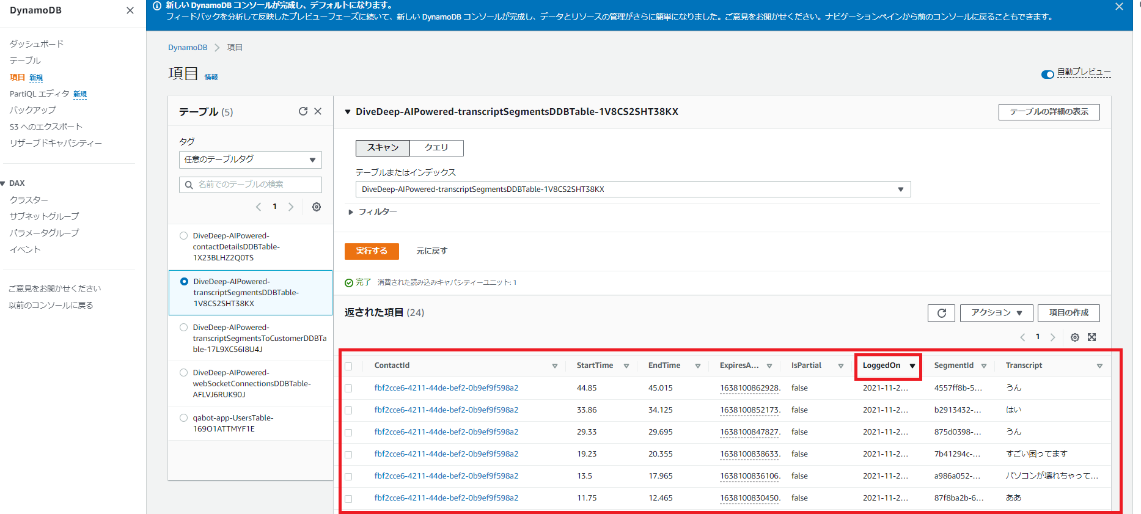Select webSocketConnectionsDDBTable radio button
Image resolution: width=1141 pixels, height=514 pixels.
[183, 373]
